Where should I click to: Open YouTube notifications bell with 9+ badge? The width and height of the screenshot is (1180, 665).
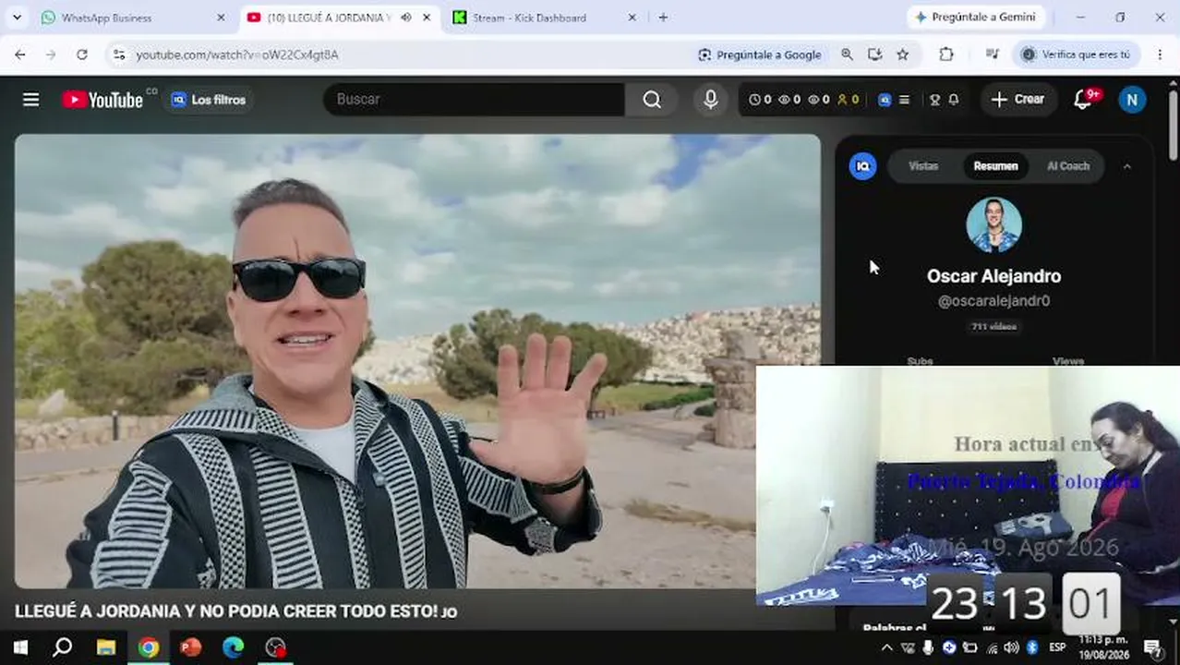click(1084, 100)
